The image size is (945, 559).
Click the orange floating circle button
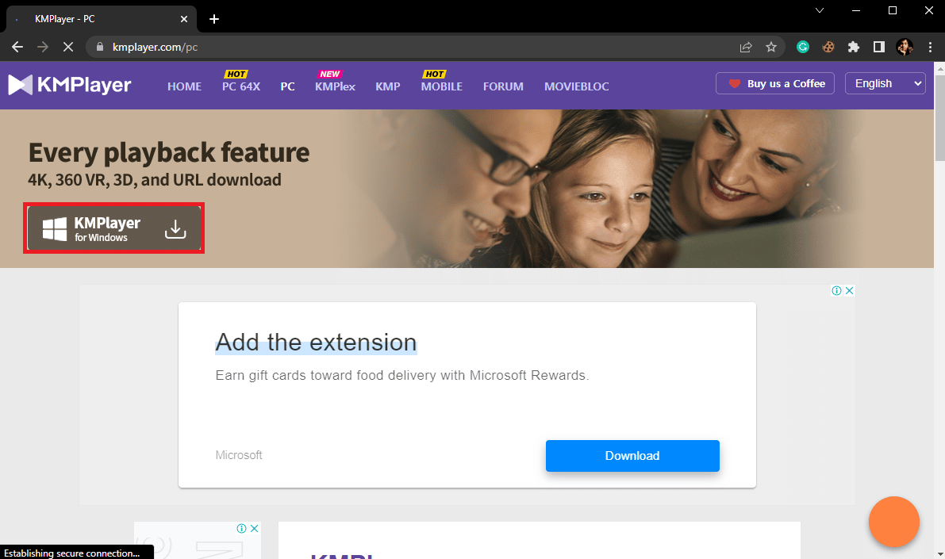(x=893, y=522)
